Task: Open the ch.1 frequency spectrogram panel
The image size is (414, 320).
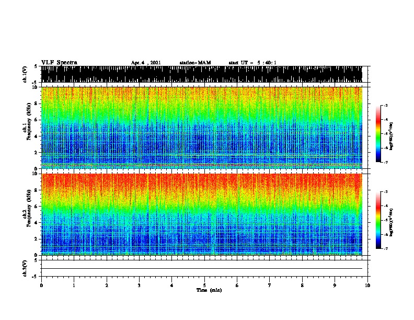Action: pyautogui.click(x=202, y=128)
